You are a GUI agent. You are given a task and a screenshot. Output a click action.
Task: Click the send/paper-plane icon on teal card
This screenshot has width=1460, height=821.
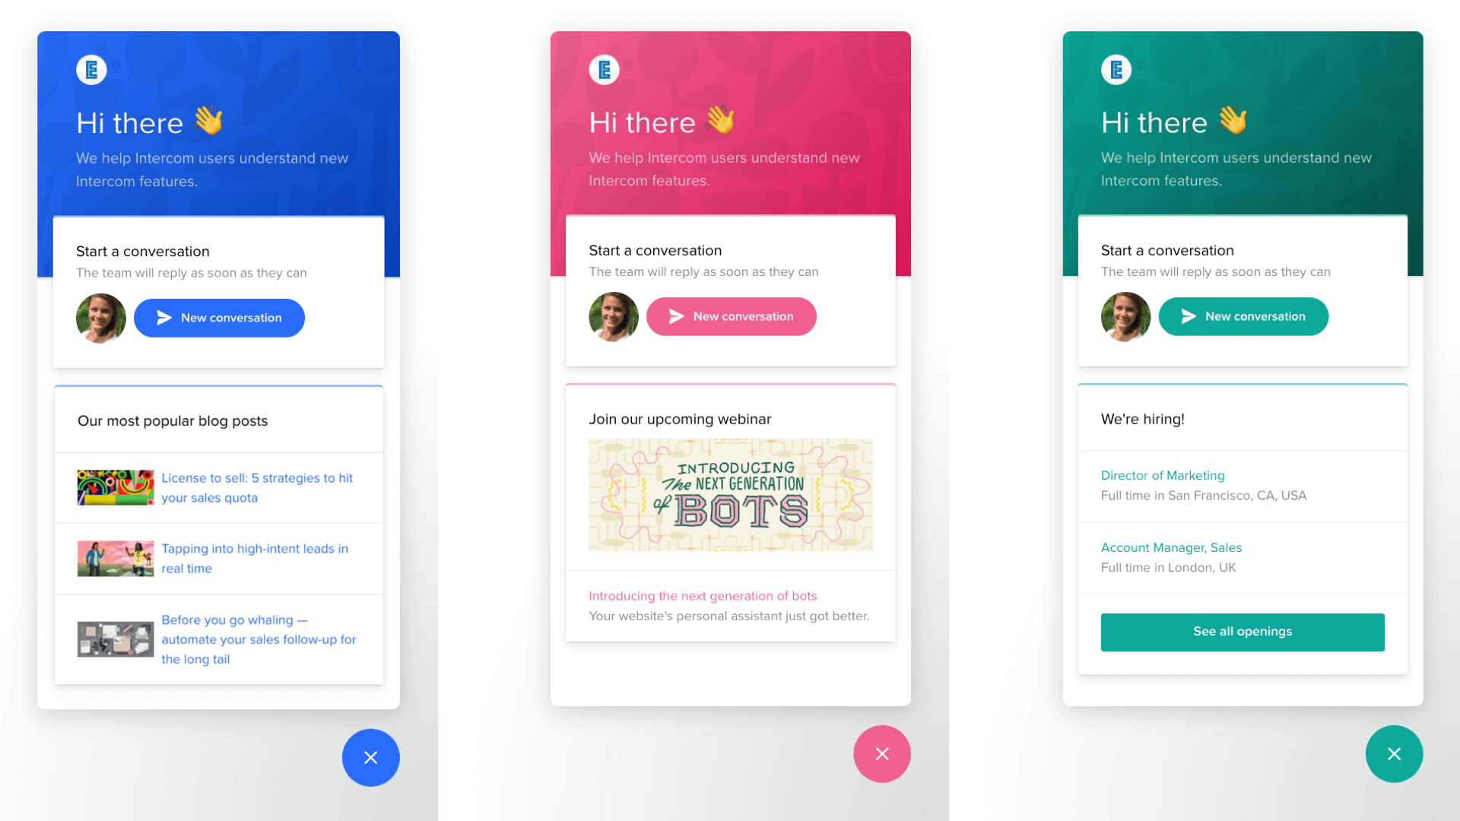(1187, 317)
